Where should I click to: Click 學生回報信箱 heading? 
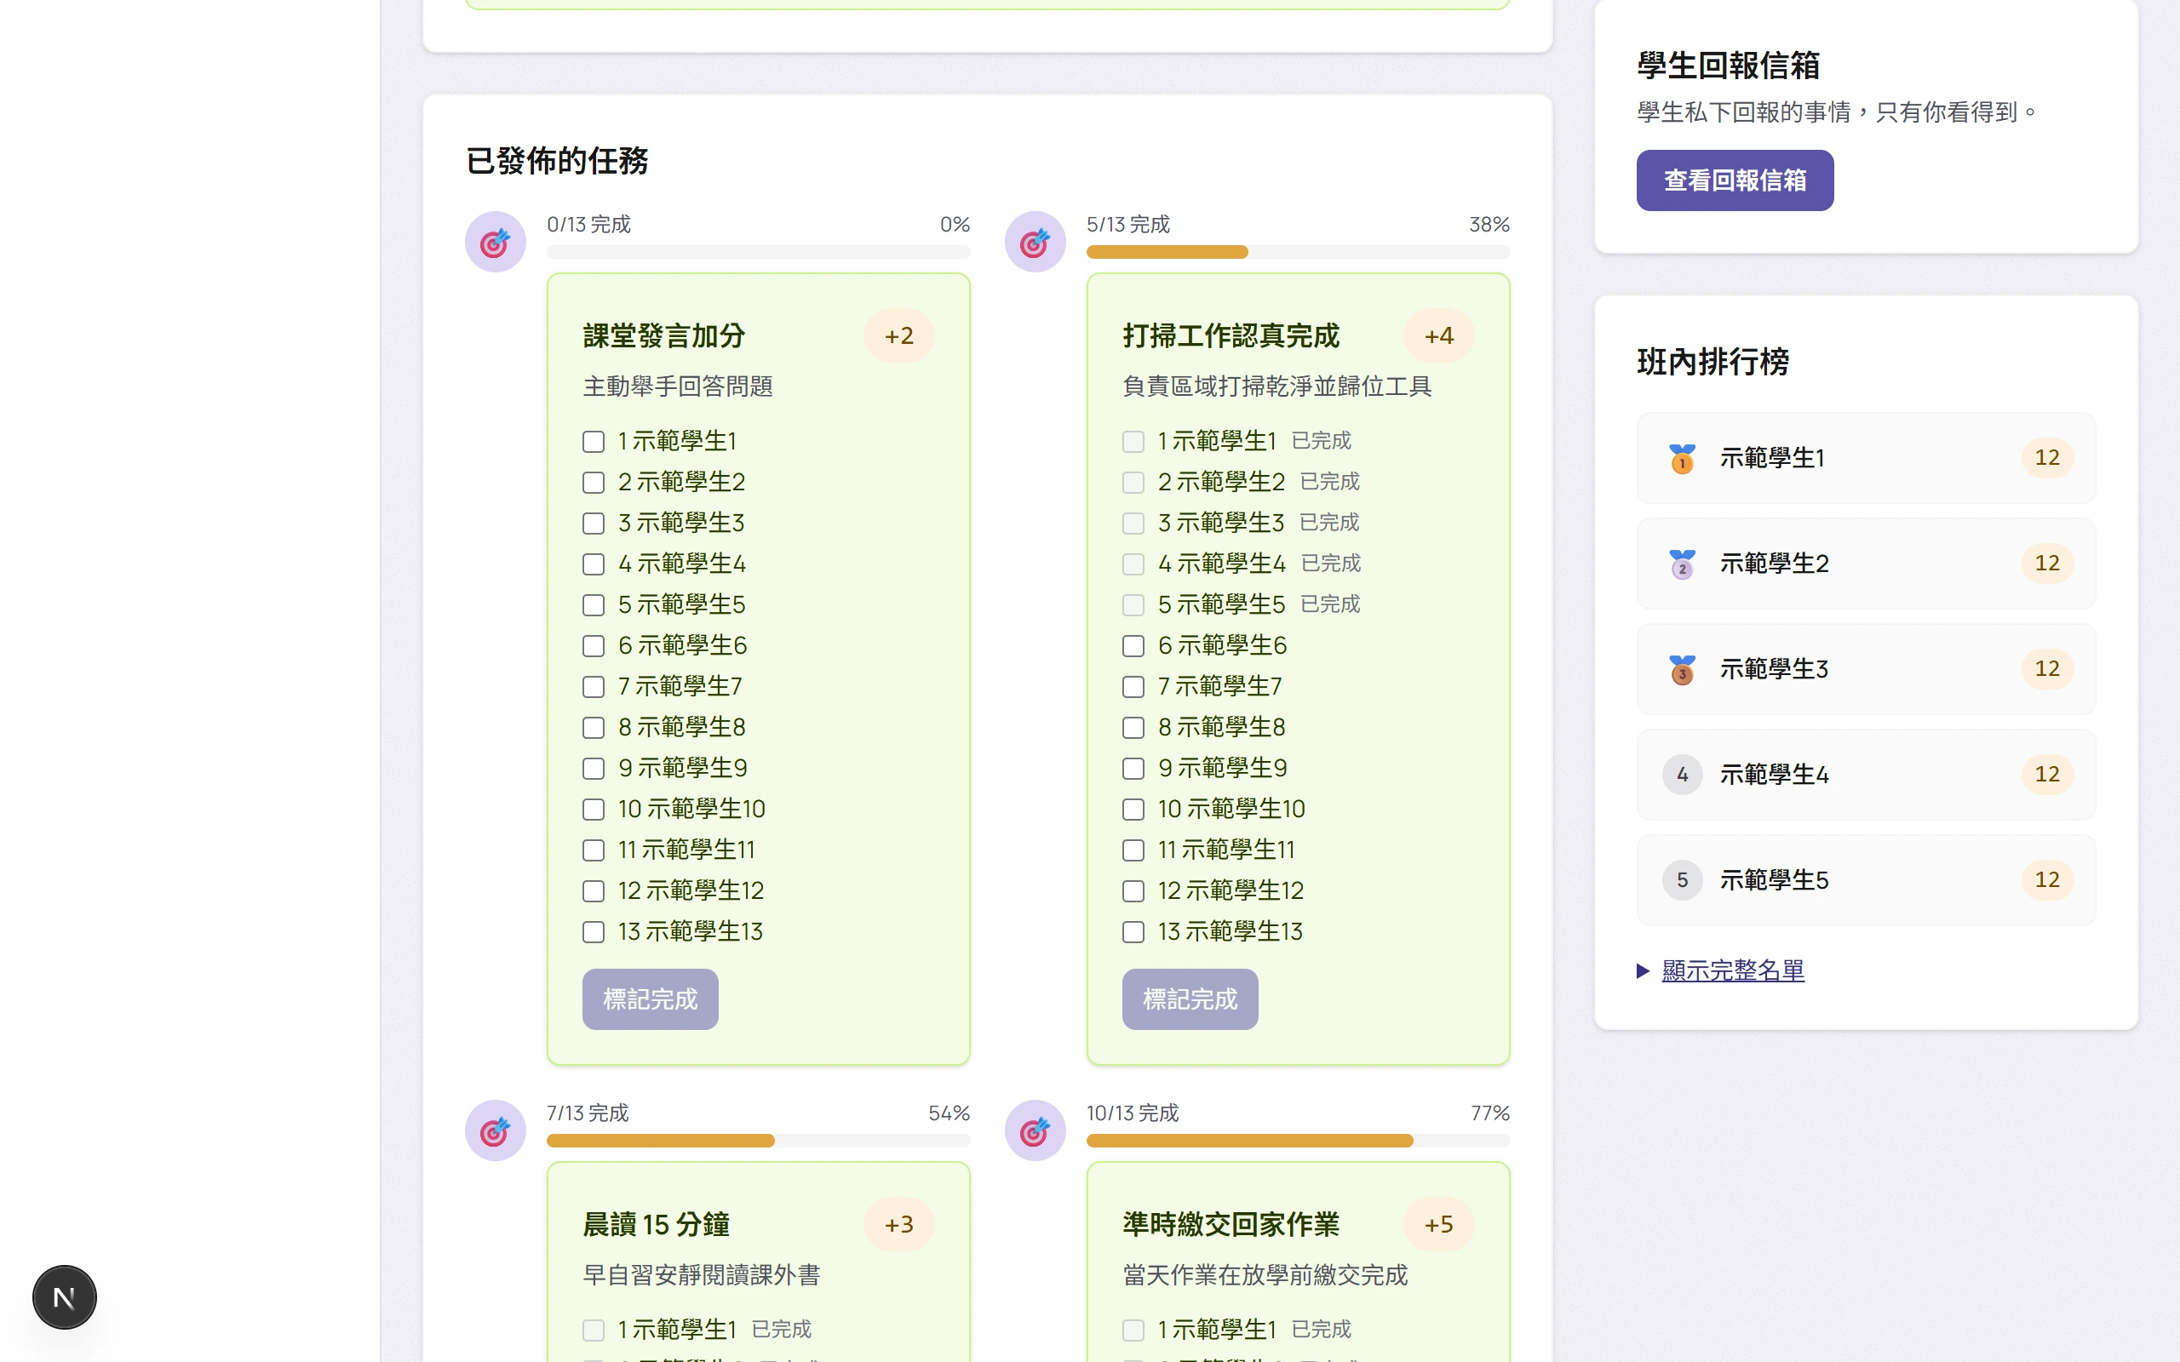point(1728,66)
